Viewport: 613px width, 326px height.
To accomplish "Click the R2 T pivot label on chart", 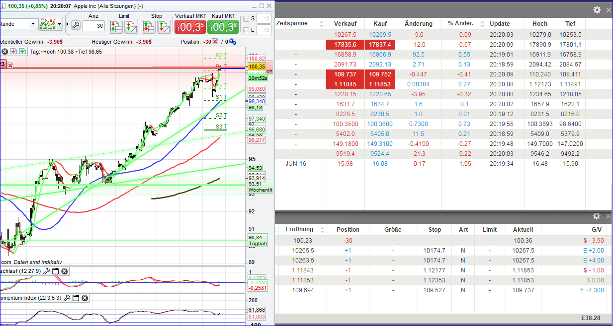I will pos(221,56).
